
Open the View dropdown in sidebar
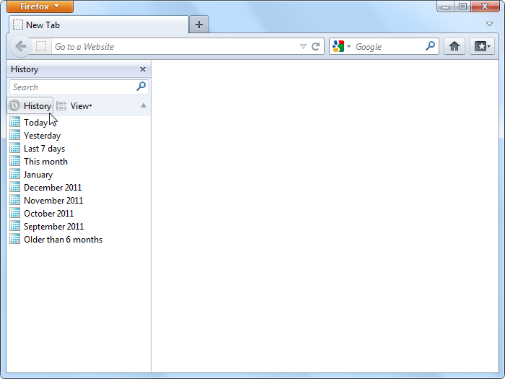coord(79,106)
